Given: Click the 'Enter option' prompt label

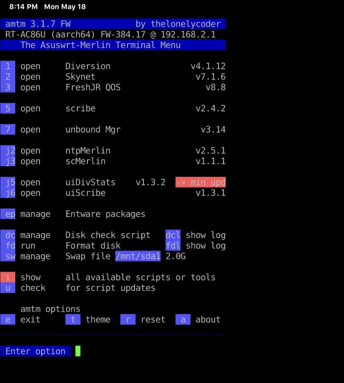Looking at the screenshot, I should coord(35,351).
